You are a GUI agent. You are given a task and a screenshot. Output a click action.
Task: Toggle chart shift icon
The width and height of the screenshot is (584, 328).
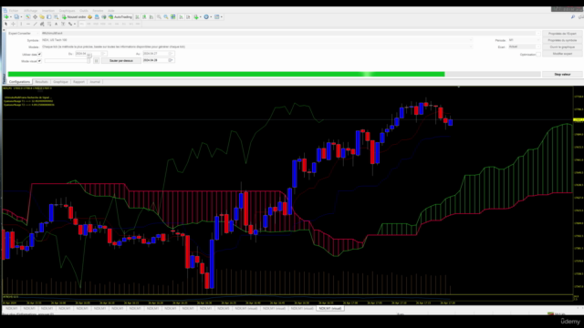tap(188, 17)
